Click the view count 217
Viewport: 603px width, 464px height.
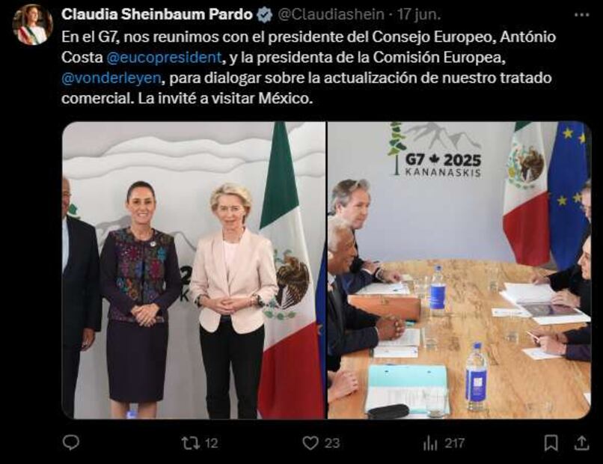coord(455,444)
